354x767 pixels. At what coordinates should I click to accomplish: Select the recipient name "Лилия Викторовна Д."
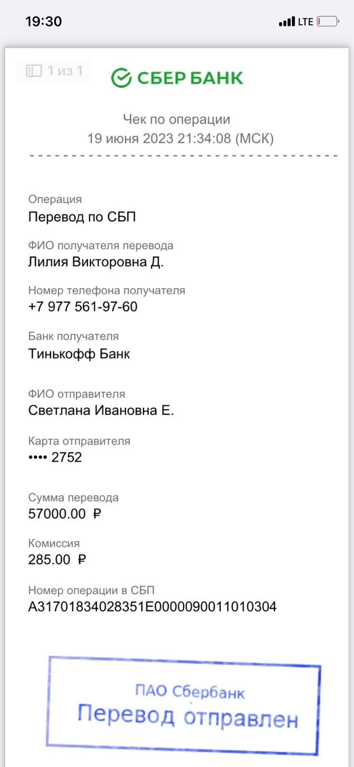96,262
